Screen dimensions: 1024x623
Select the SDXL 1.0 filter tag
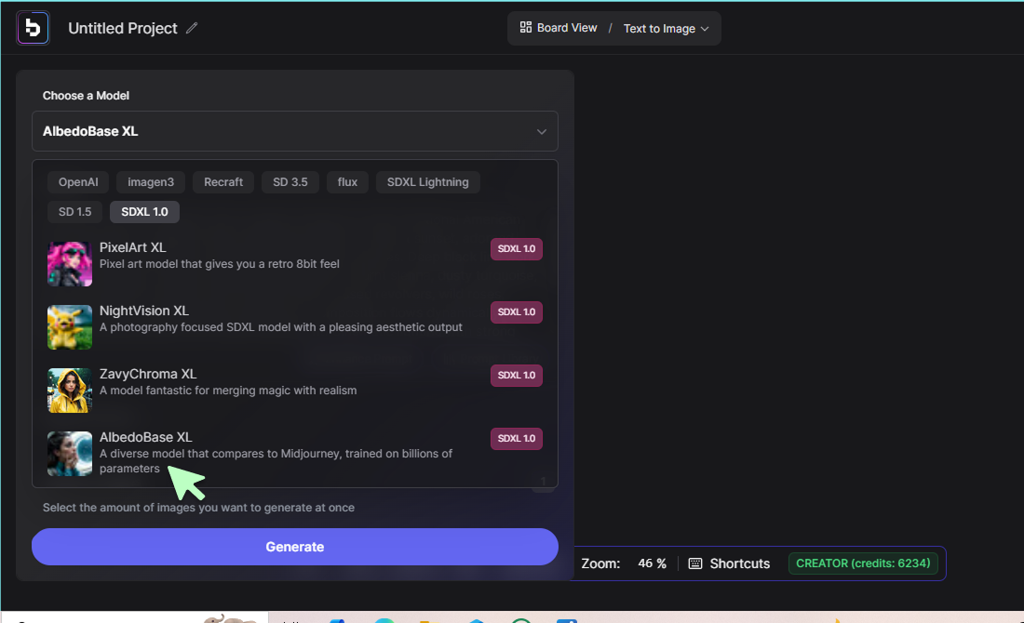(144, 212)
